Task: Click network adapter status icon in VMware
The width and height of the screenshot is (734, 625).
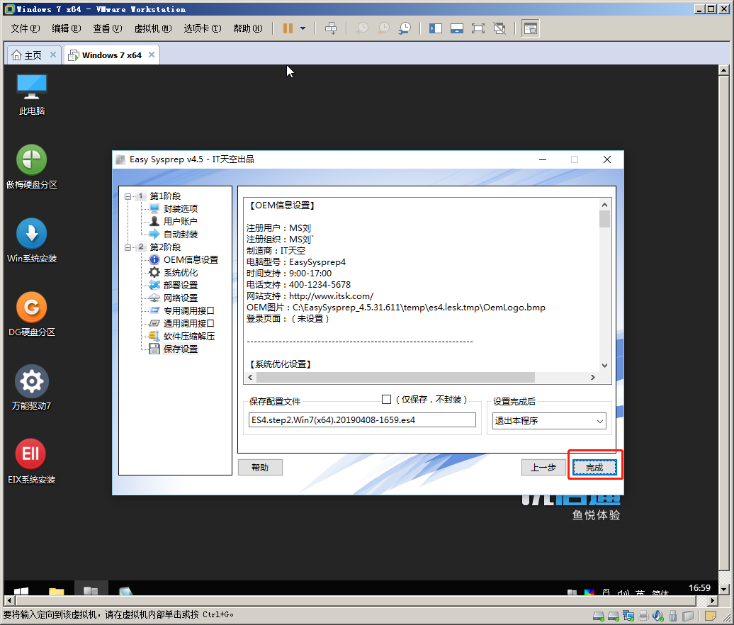Action: point(628,616)
